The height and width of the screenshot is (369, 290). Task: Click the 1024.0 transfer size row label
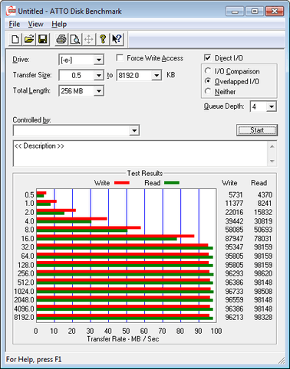coord(24,291)
